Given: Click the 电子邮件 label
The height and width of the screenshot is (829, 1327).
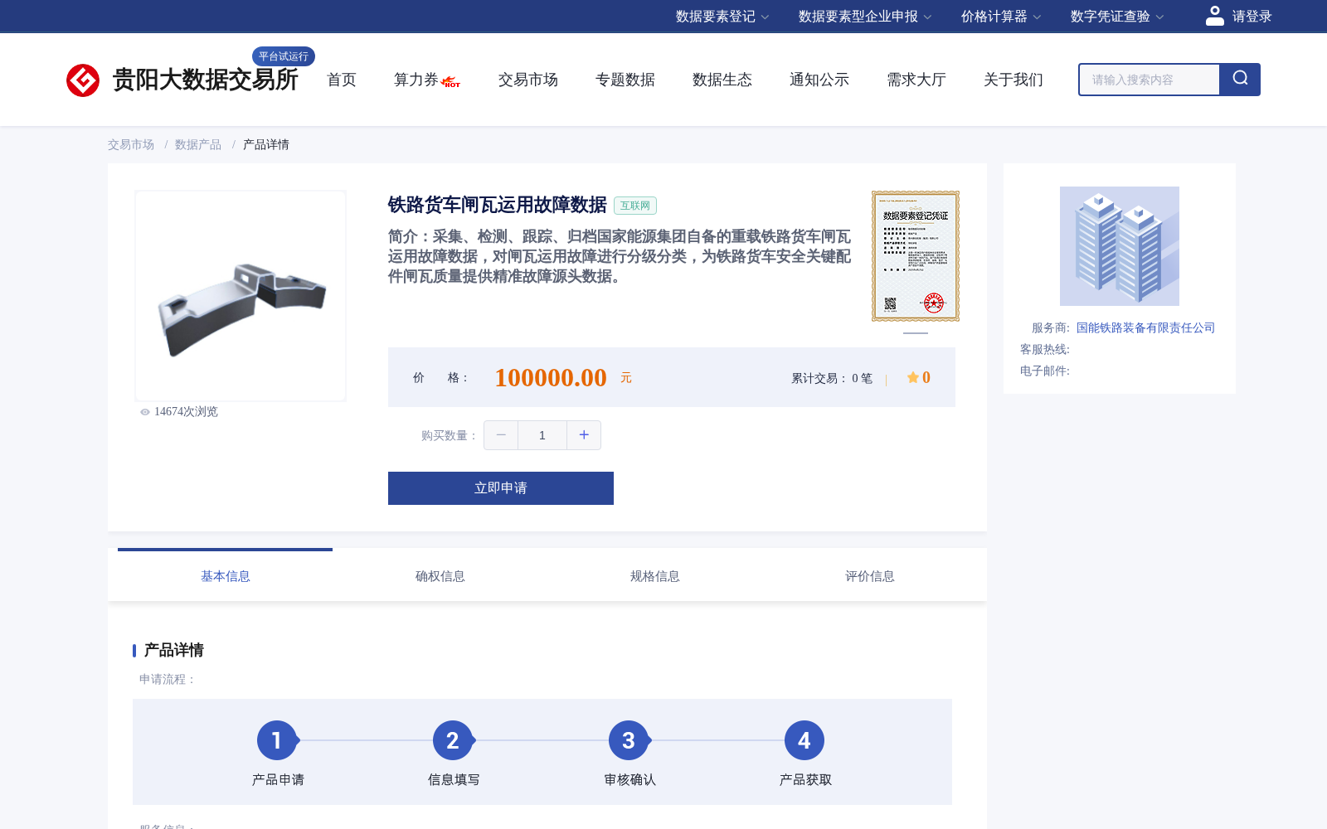Looking at the screenshot, I should 1045,371.
